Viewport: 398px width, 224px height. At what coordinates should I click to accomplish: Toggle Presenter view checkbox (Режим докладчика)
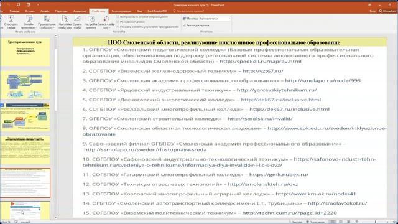point(185,25)
